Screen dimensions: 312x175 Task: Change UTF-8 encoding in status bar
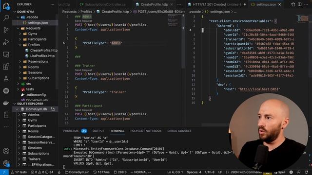point(210,172)
